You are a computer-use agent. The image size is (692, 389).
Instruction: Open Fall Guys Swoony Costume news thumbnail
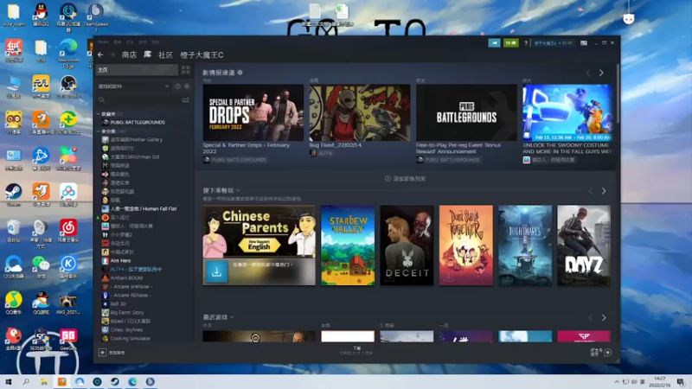tap(567, 112)
